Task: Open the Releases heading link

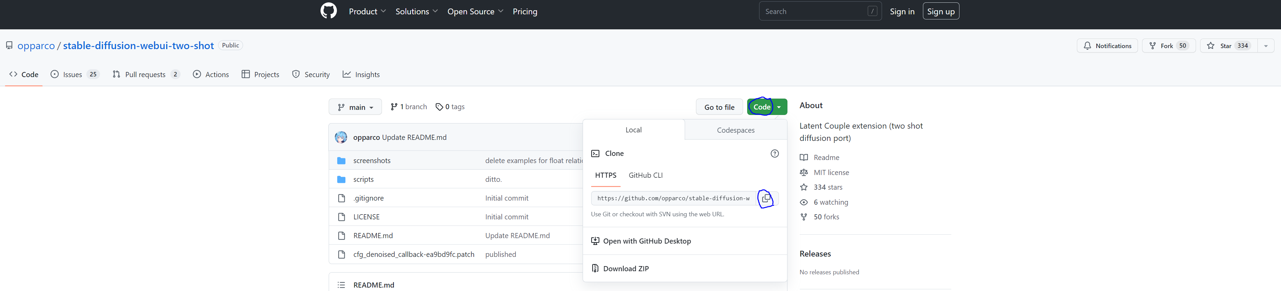Action: tap(815, 254)
